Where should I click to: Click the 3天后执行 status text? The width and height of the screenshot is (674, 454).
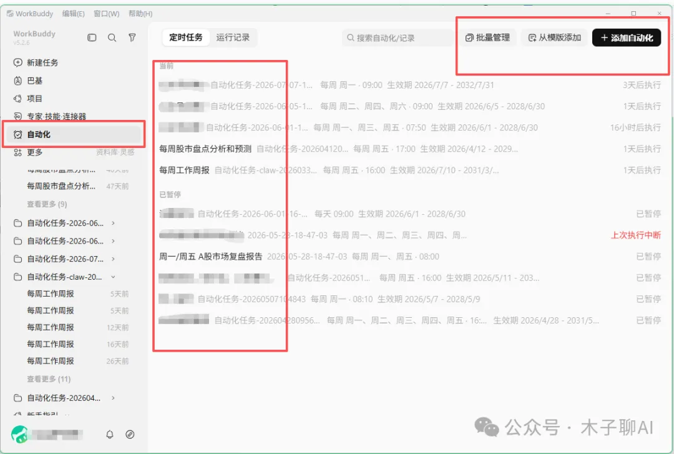642,85
